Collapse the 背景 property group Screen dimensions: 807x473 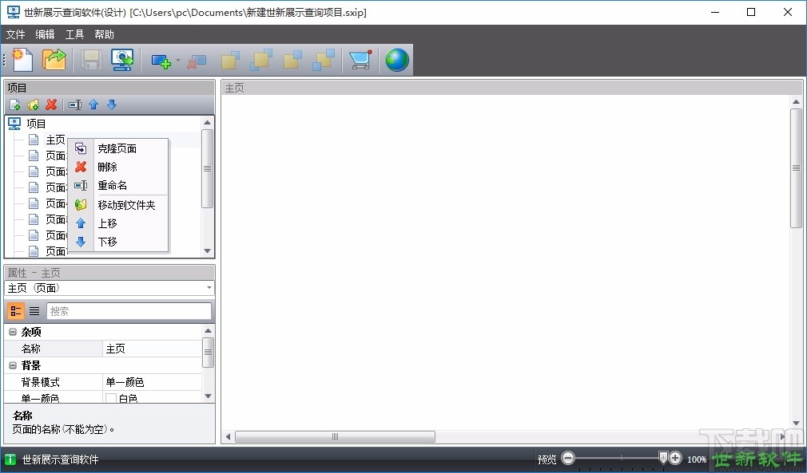pos(13,365)
